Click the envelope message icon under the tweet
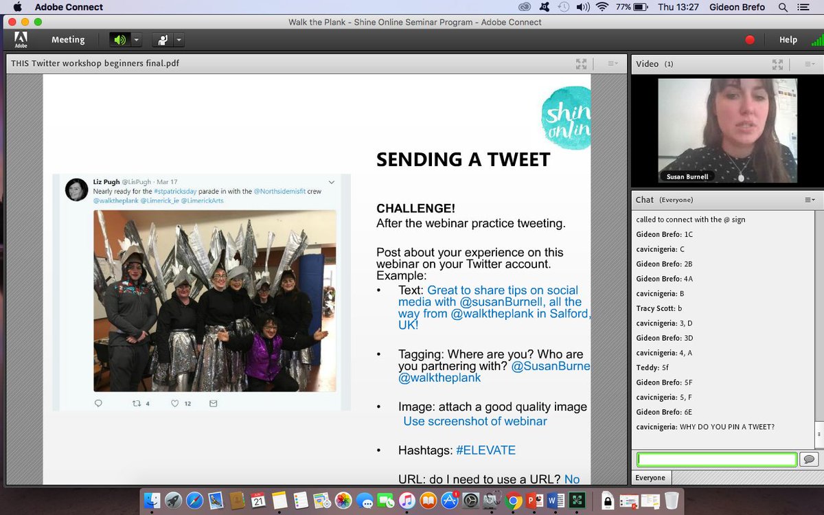The width and height of the screenshot is (824, 515). pos(214,403)
